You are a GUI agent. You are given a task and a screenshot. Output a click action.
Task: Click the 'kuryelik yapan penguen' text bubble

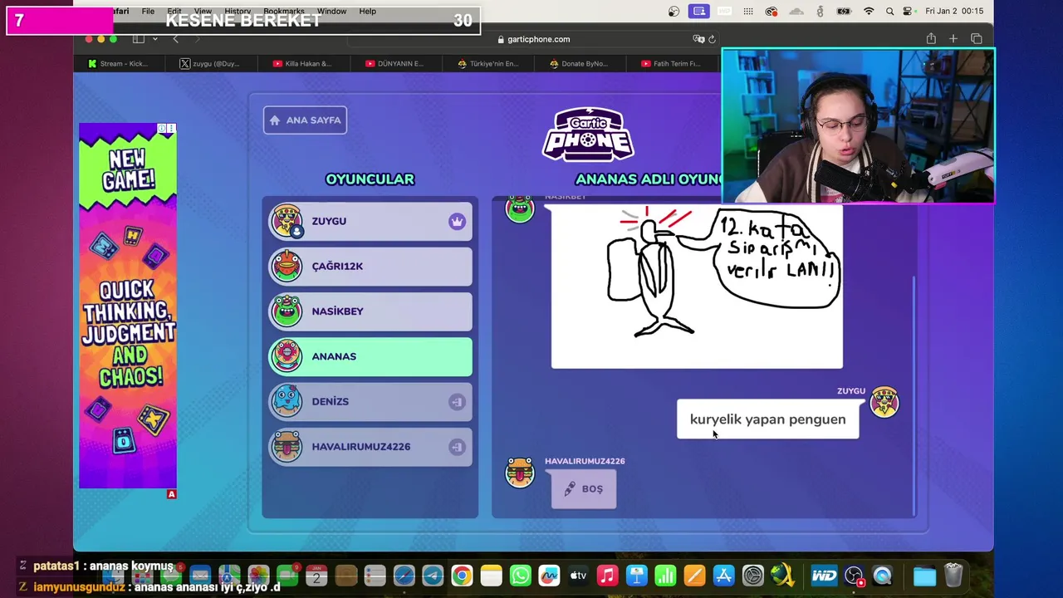(767, 419)
